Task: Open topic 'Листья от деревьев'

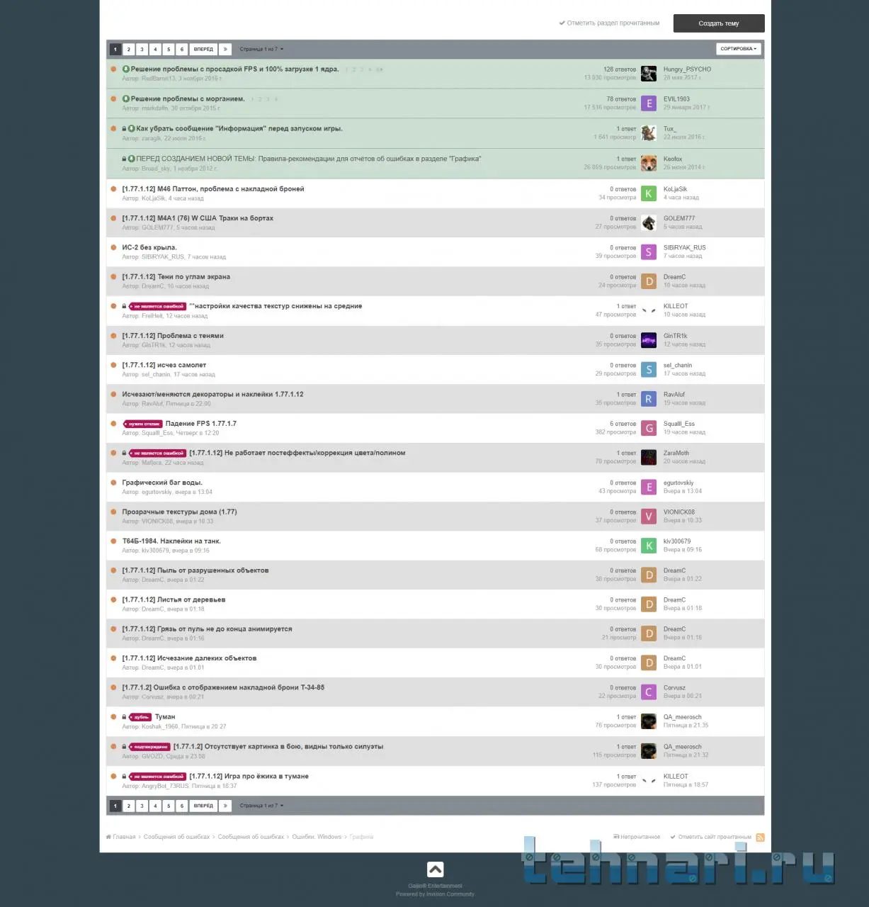Action: (174, 600)
